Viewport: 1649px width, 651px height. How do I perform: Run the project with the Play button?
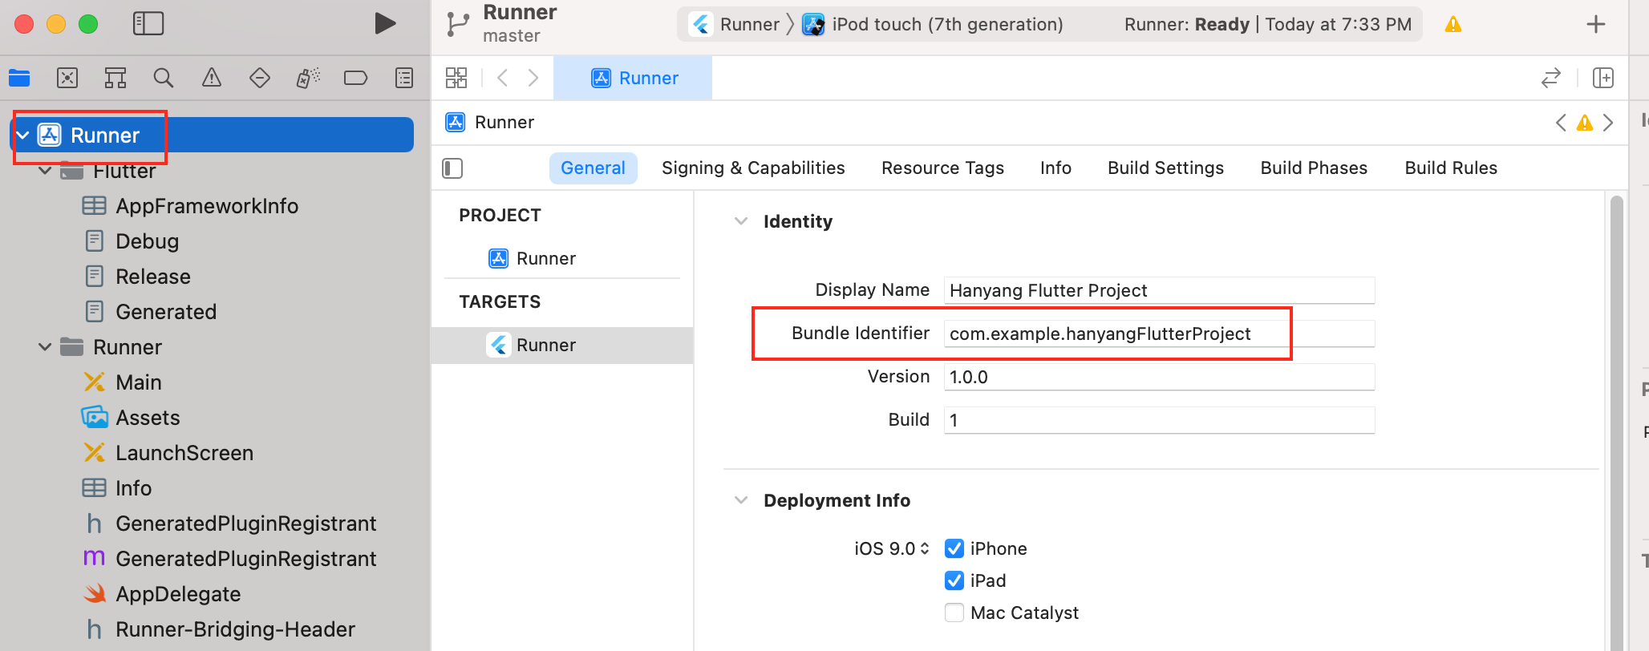[385, 23]
